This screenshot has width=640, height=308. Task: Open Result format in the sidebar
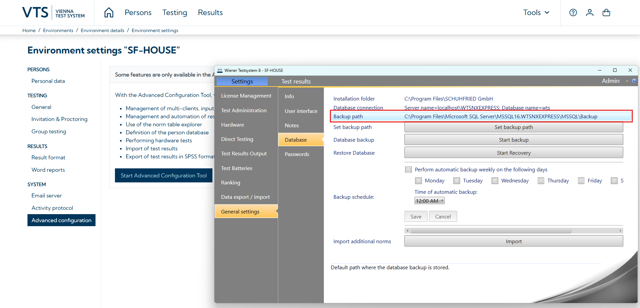click(x=48, y=158)
